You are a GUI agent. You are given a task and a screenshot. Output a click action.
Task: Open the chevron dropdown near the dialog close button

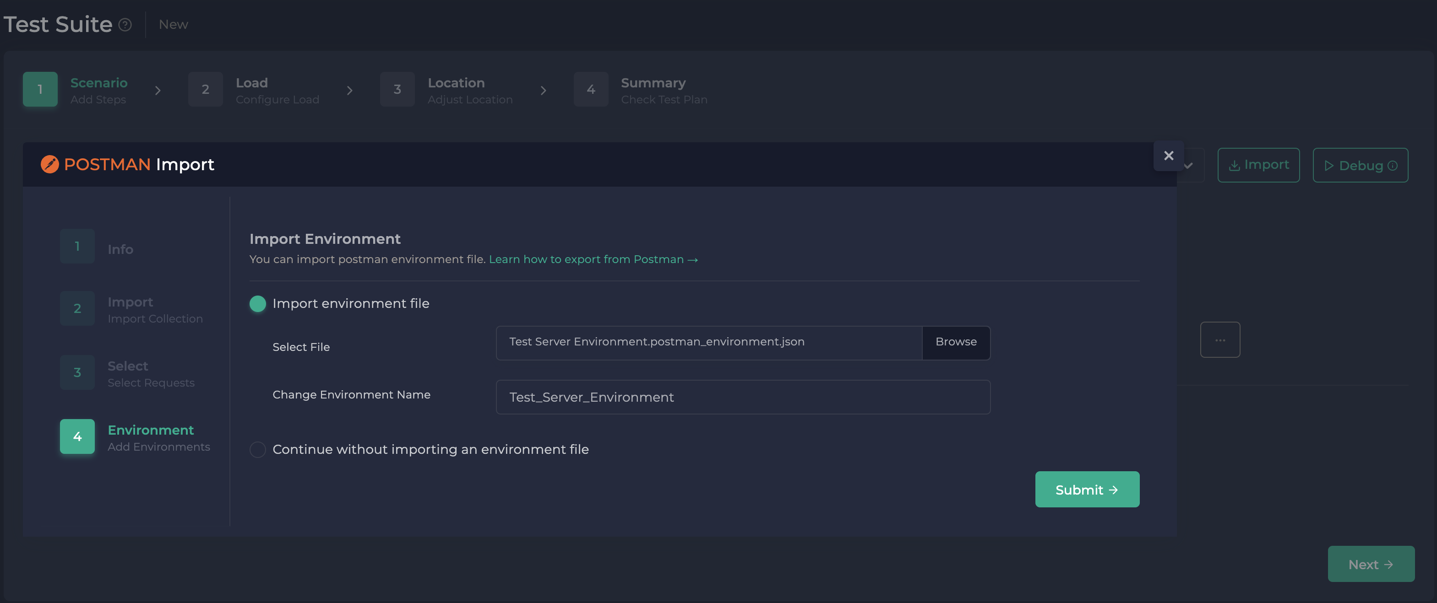coord(1189,165)
